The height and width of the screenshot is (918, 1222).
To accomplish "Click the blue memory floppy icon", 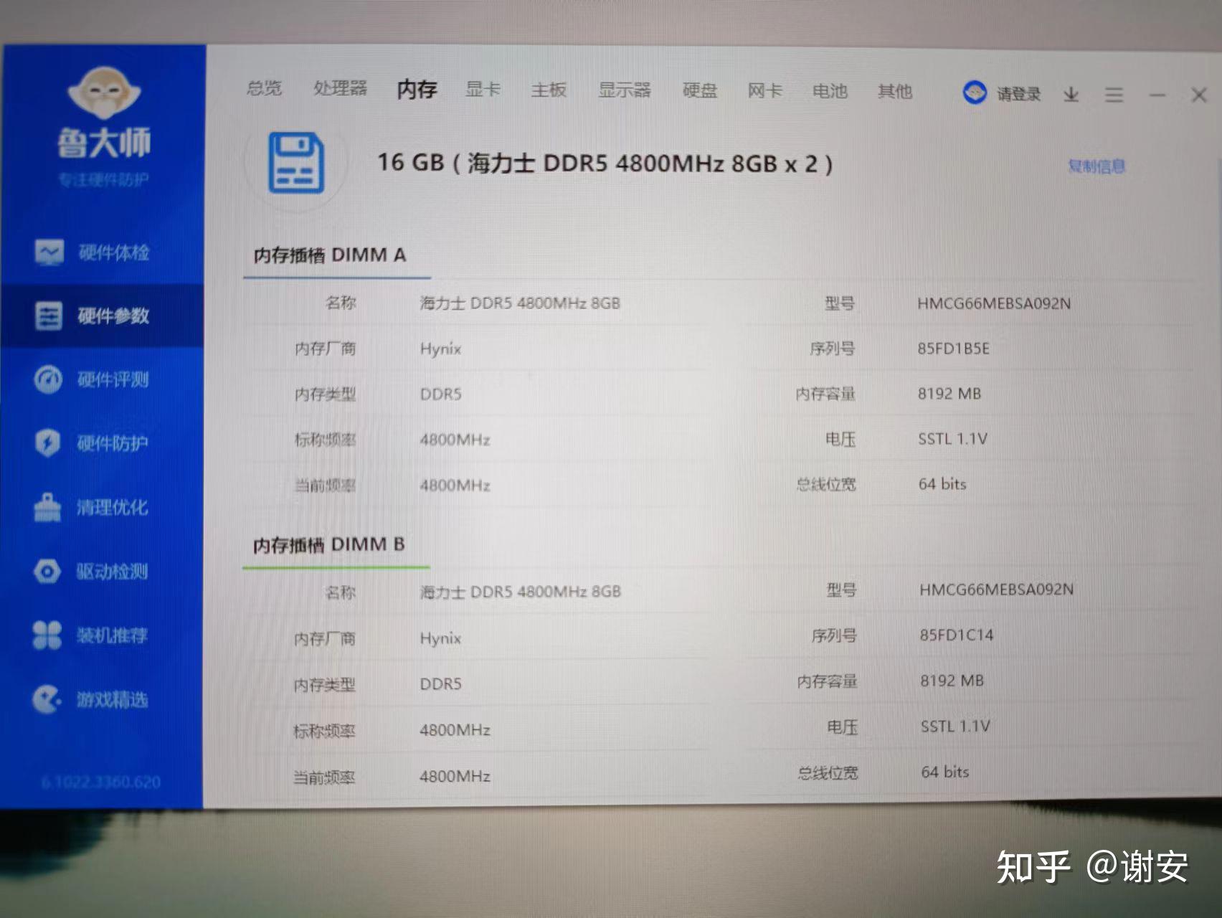I will coord(295,163).
